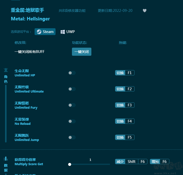Image resolution: width=183 pixels, height=175 pixels.
Task: Toggle the Unlimited HP switch
Action: (x=72, y=73)
